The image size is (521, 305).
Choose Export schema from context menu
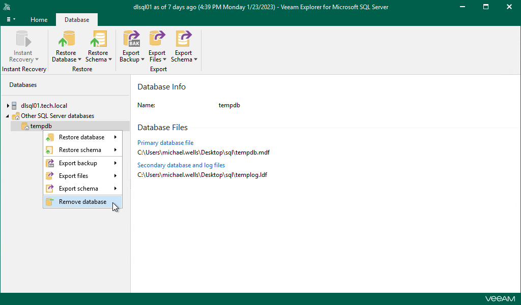[83, 189]
